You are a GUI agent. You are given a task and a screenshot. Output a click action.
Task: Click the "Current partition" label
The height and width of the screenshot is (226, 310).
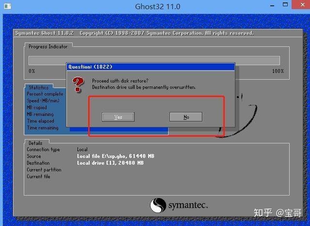click(x=44, y=169)
